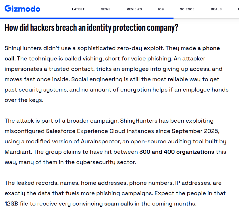Viewport: 239px width, 213px height.
Task: Visit the DEALS page from the header
Action: pos(216,9)
